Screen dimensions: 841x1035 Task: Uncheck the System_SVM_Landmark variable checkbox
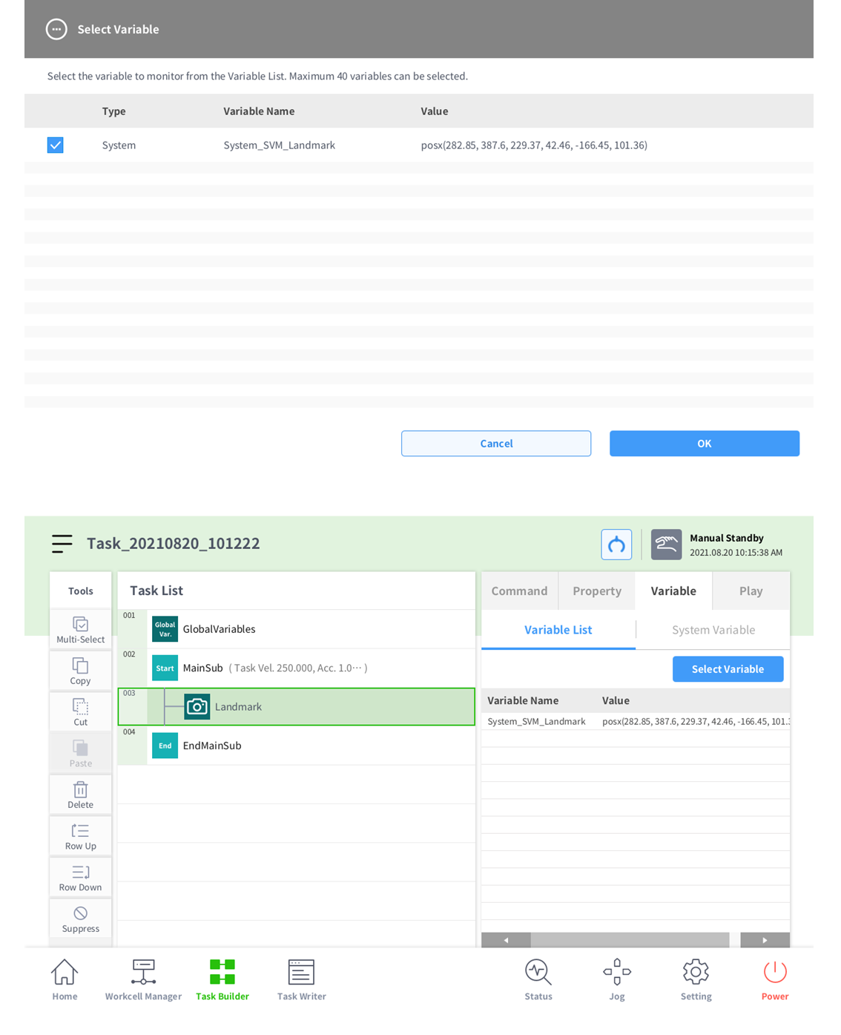pos(56,145)
